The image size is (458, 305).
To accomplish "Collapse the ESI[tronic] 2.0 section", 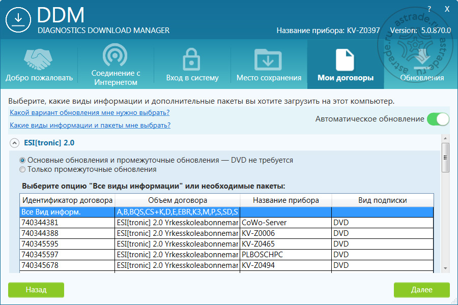I will coord(14,143).
